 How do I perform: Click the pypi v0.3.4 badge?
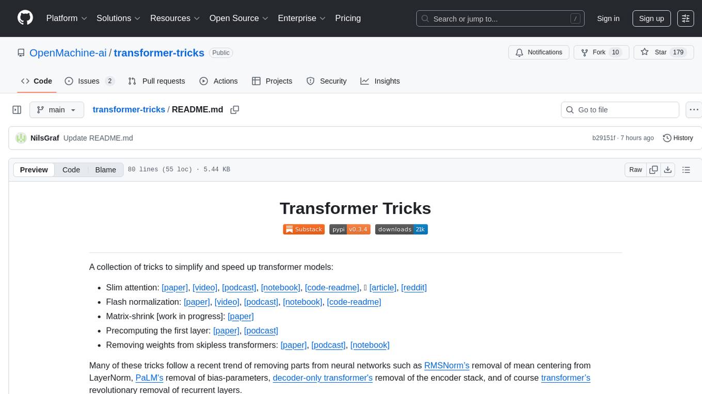pos(350,229)
